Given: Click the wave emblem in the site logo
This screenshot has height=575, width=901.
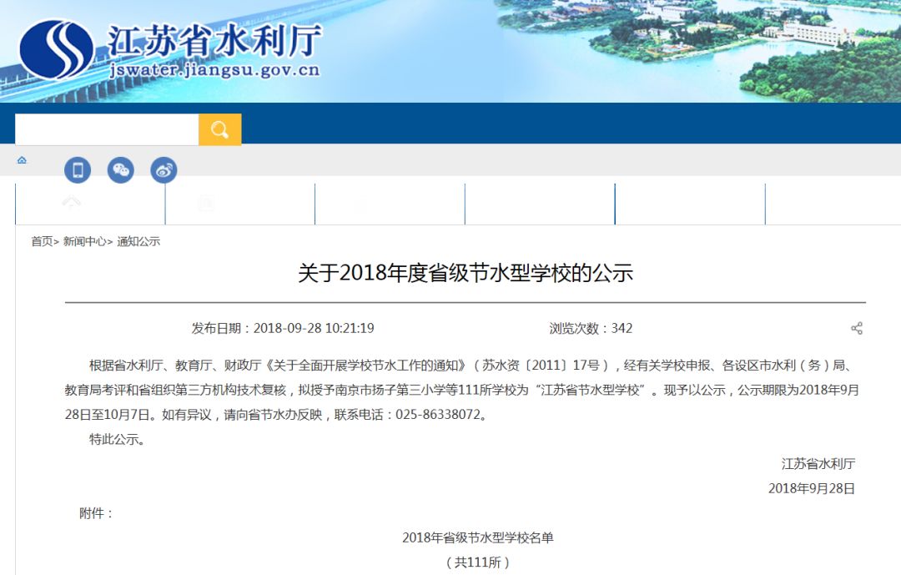Looking at the screenshot, I should click(54, 48).
